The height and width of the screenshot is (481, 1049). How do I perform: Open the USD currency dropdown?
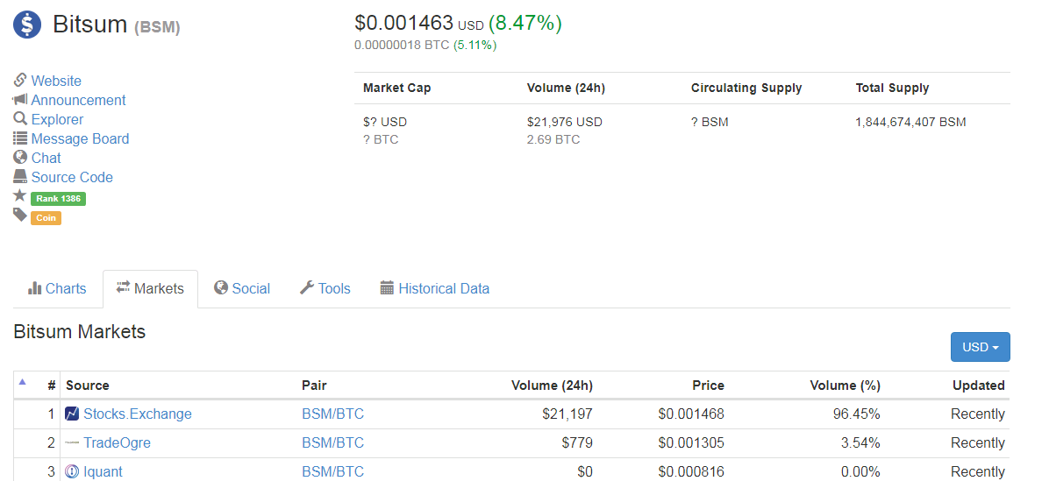point(980,347)
